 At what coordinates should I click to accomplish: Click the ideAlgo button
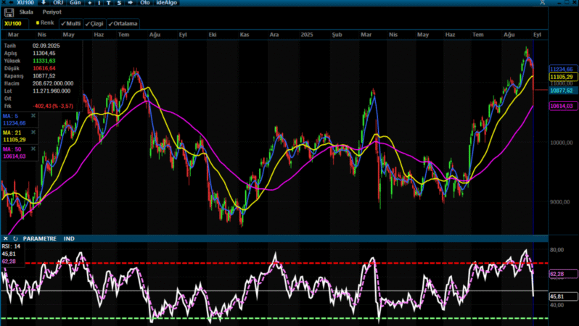[x=167, y=3]
